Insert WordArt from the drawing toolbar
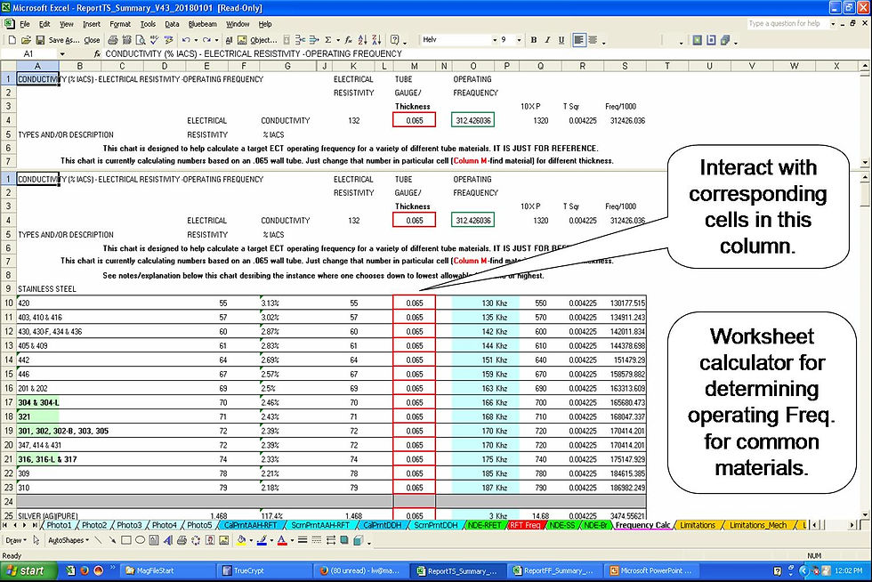 click(x=168, y=540)
